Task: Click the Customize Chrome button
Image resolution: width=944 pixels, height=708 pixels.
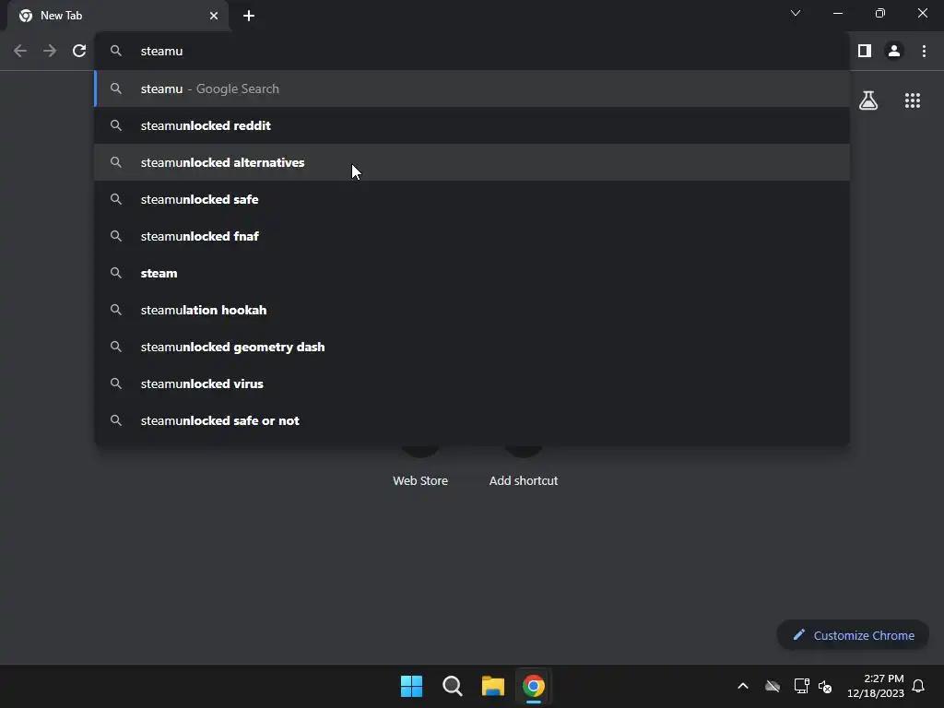Action: pyautogui.click(x=853, y=635)
